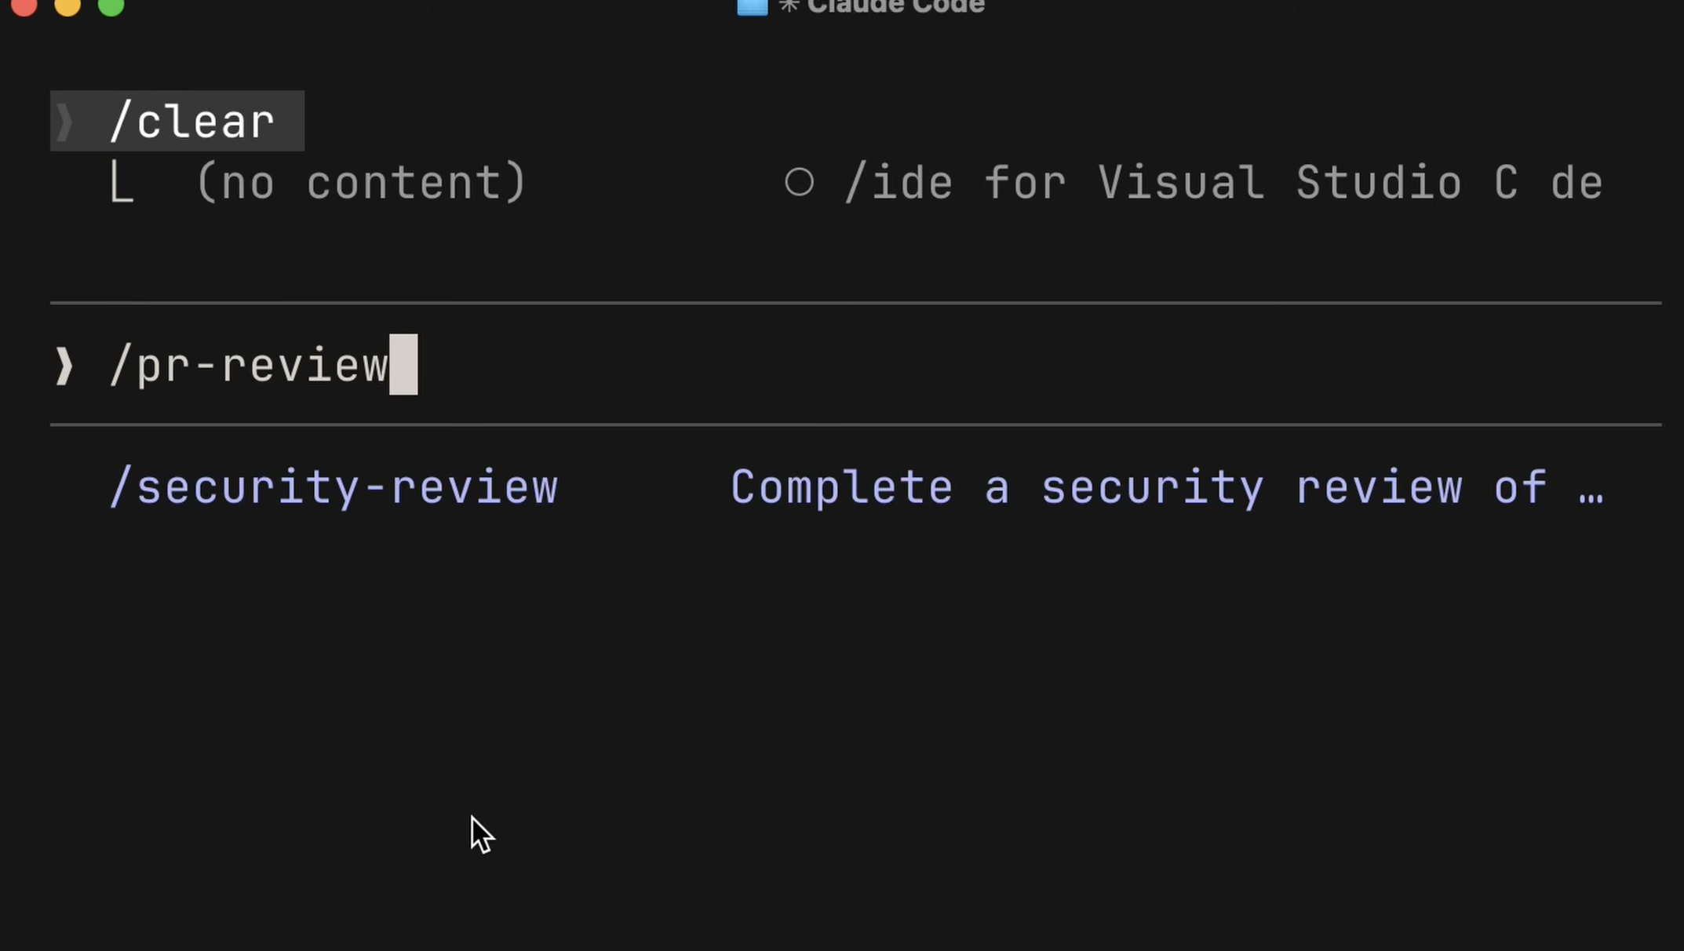Minimize the window with the yellow button
The height and width of the screenshot is (951, 1684).
67,5
